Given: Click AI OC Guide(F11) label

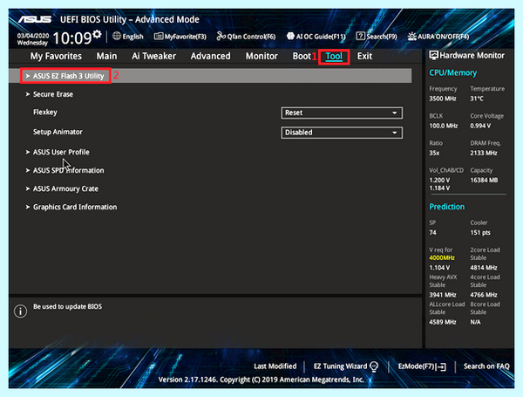Looking at the screenshot, I should (321, 37).
